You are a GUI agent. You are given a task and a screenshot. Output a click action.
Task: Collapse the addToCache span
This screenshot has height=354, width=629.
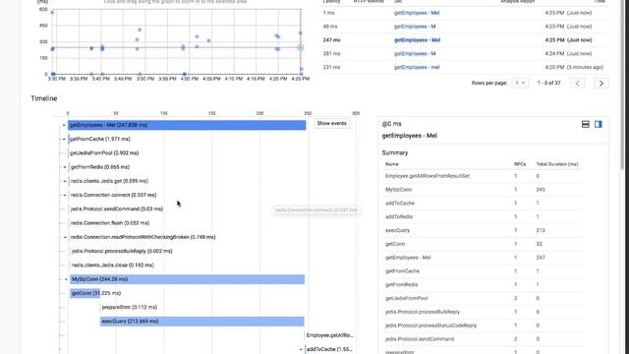301,350
